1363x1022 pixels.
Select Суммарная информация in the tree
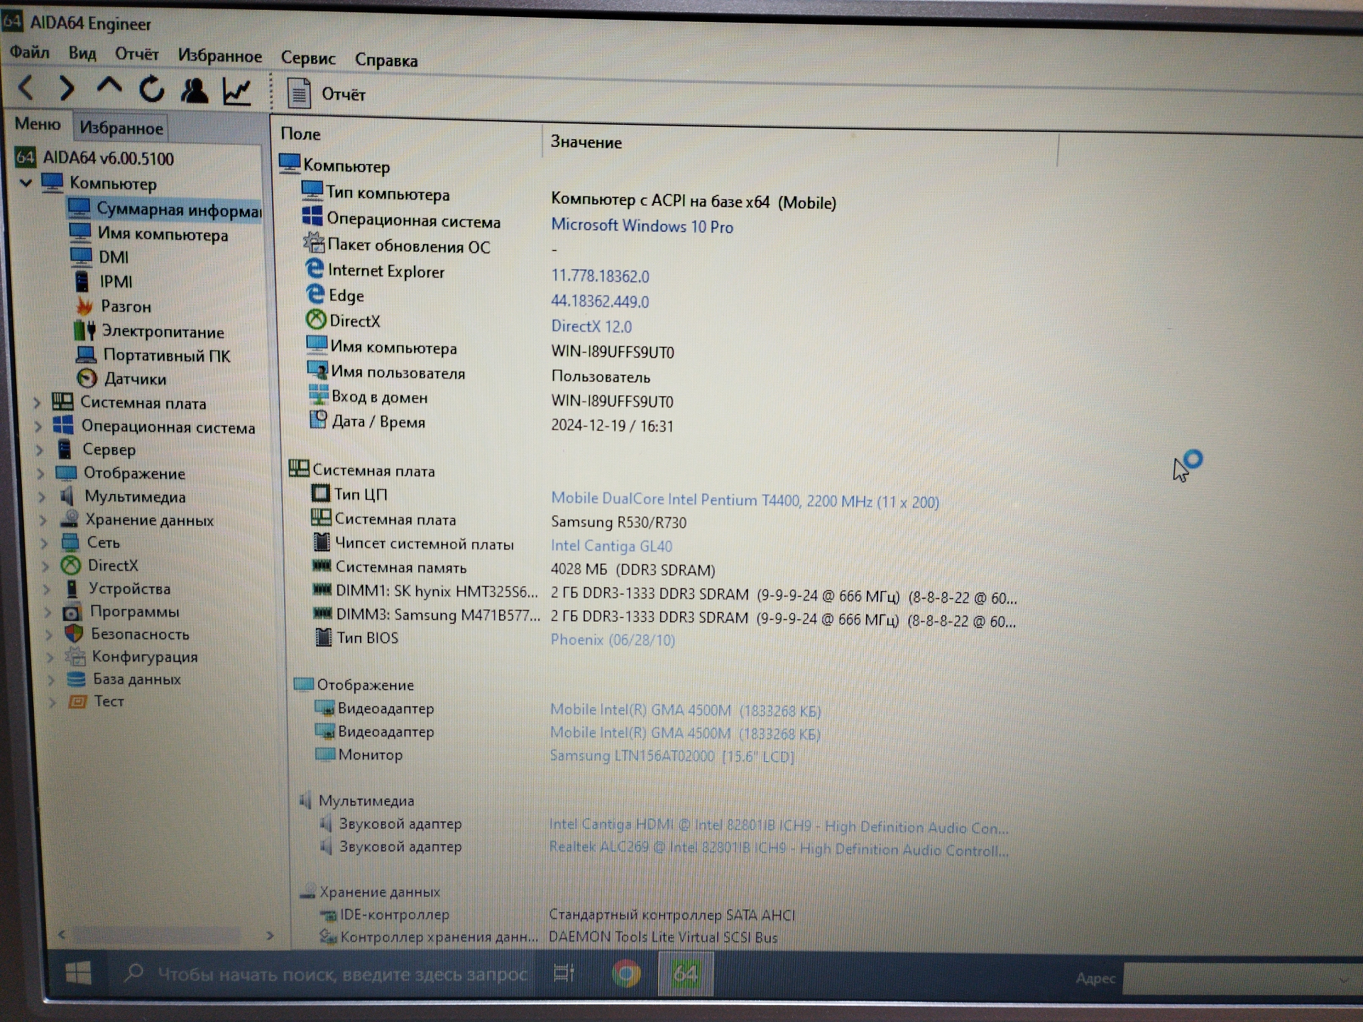(x=165, y=209)
